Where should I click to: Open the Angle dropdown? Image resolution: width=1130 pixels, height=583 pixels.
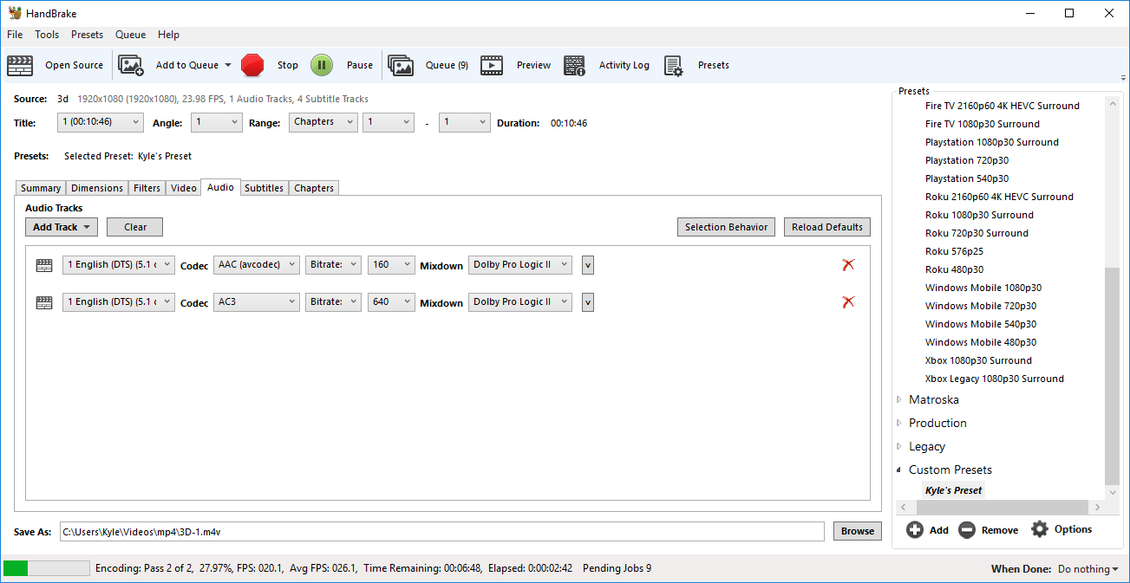(216, 122)
